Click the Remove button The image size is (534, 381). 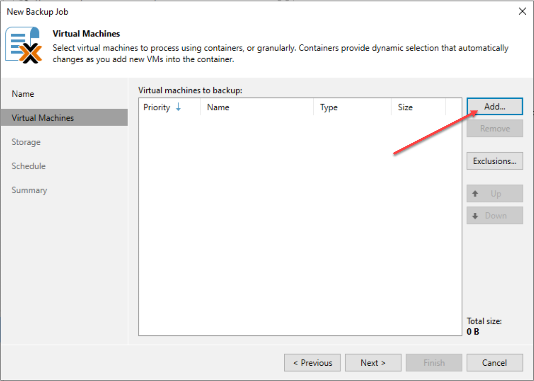(x=494, y=128)
